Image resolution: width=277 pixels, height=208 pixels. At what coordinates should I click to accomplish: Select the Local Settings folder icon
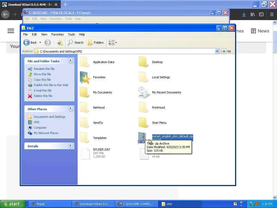point(143,77)
